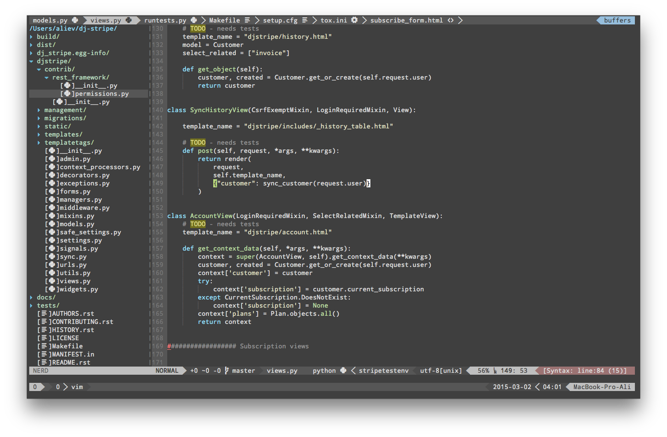
Task: Click the utf-8[unix] encoding segment
Action: point(441,370)
